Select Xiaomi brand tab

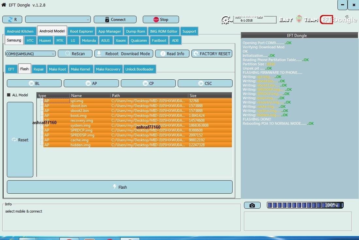tap(121, 40)
